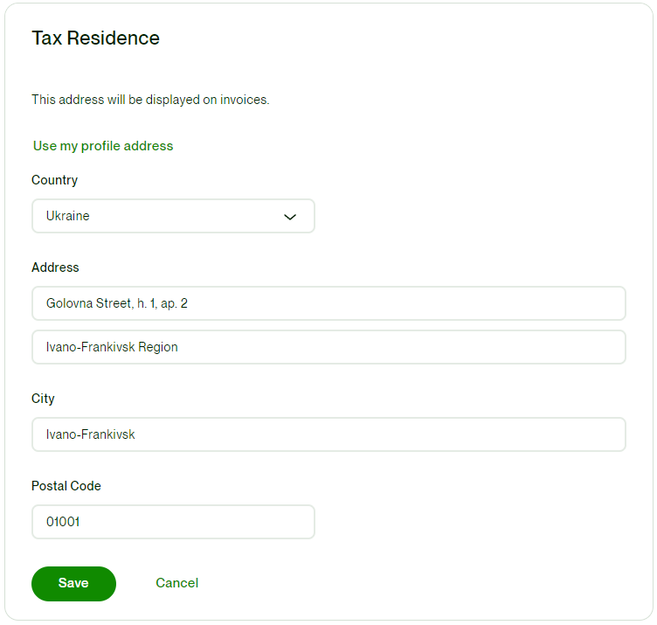Click the '01001' postal code value
Viewport: 657px width, 625px height.
coord(63,522)
